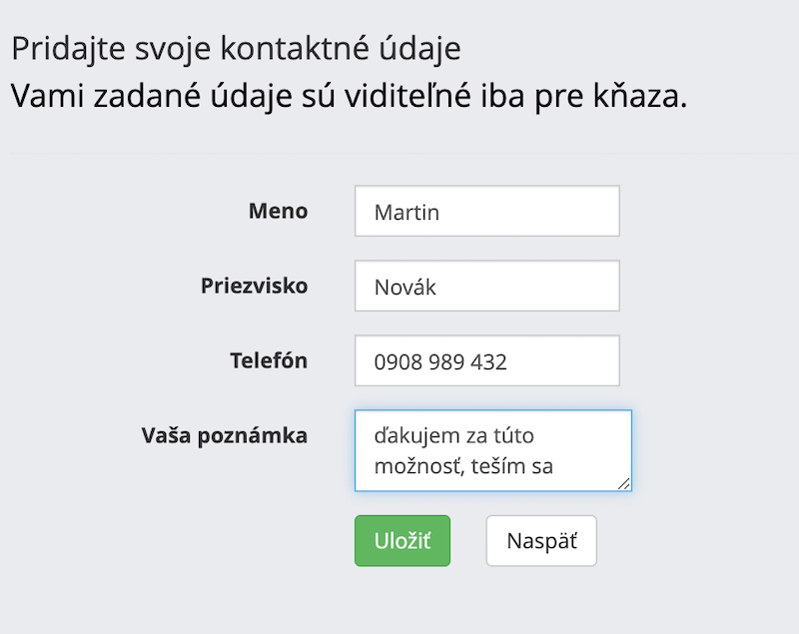Click the surname text 'Novák'
The height and width of the screenshot is (634, 799).
click(405, 288)
